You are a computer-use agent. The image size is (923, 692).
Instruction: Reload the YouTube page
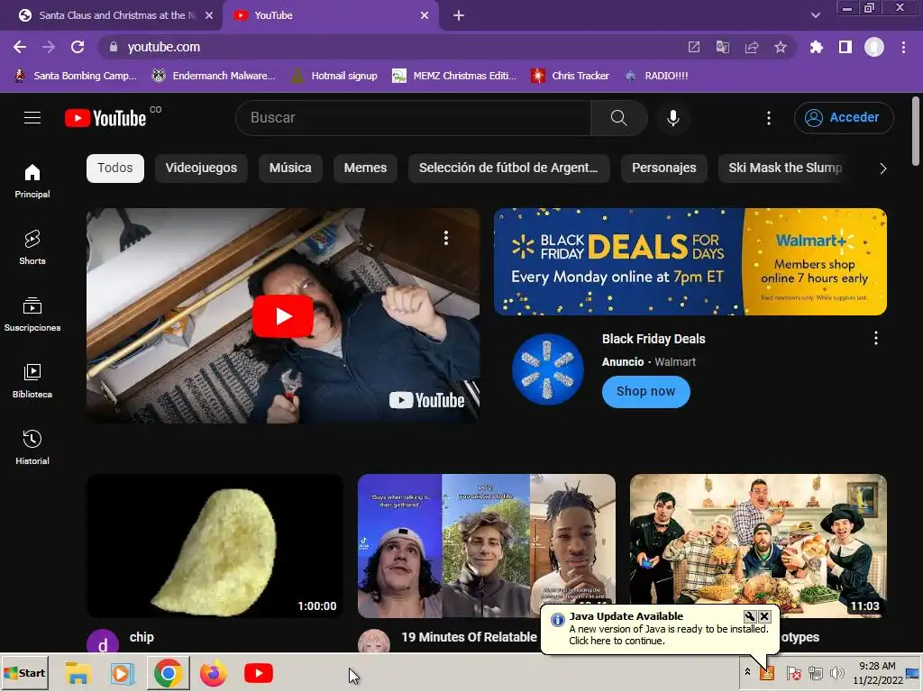[x=78, y=47]
